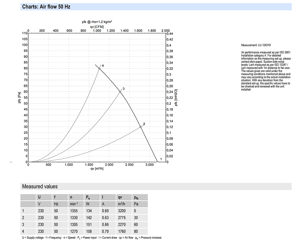Click the 'pfs [Pa]' left axis label
The width and height of the screenshot is (307, 244).
pos(20,97)
